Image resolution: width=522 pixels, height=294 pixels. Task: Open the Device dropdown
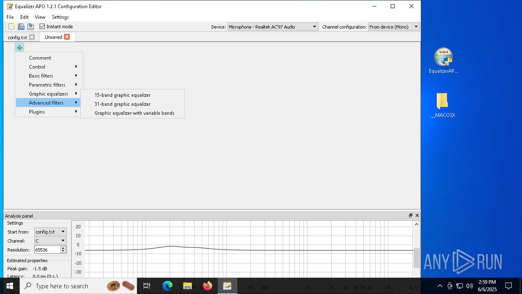(x=272, y=27)
